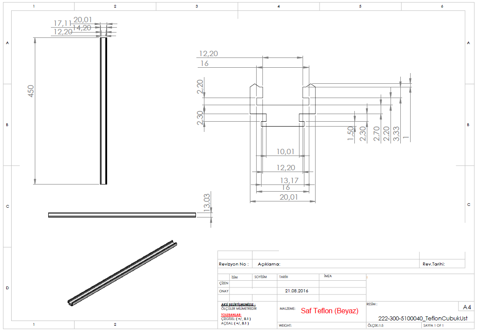Select the 'Rev.Tarihi' field
Screen dimensions: 478x332
click(436, 264)
